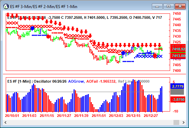The image size is (189, 128).
Task: Click the 7413.00 price label
Action: (178, 56)
